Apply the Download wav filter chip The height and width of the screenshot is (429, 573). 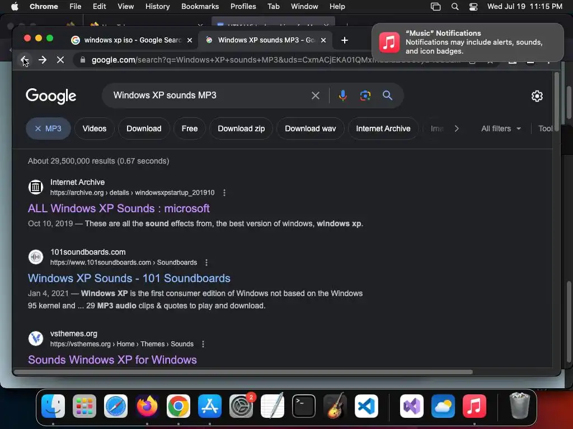(310, 128)
